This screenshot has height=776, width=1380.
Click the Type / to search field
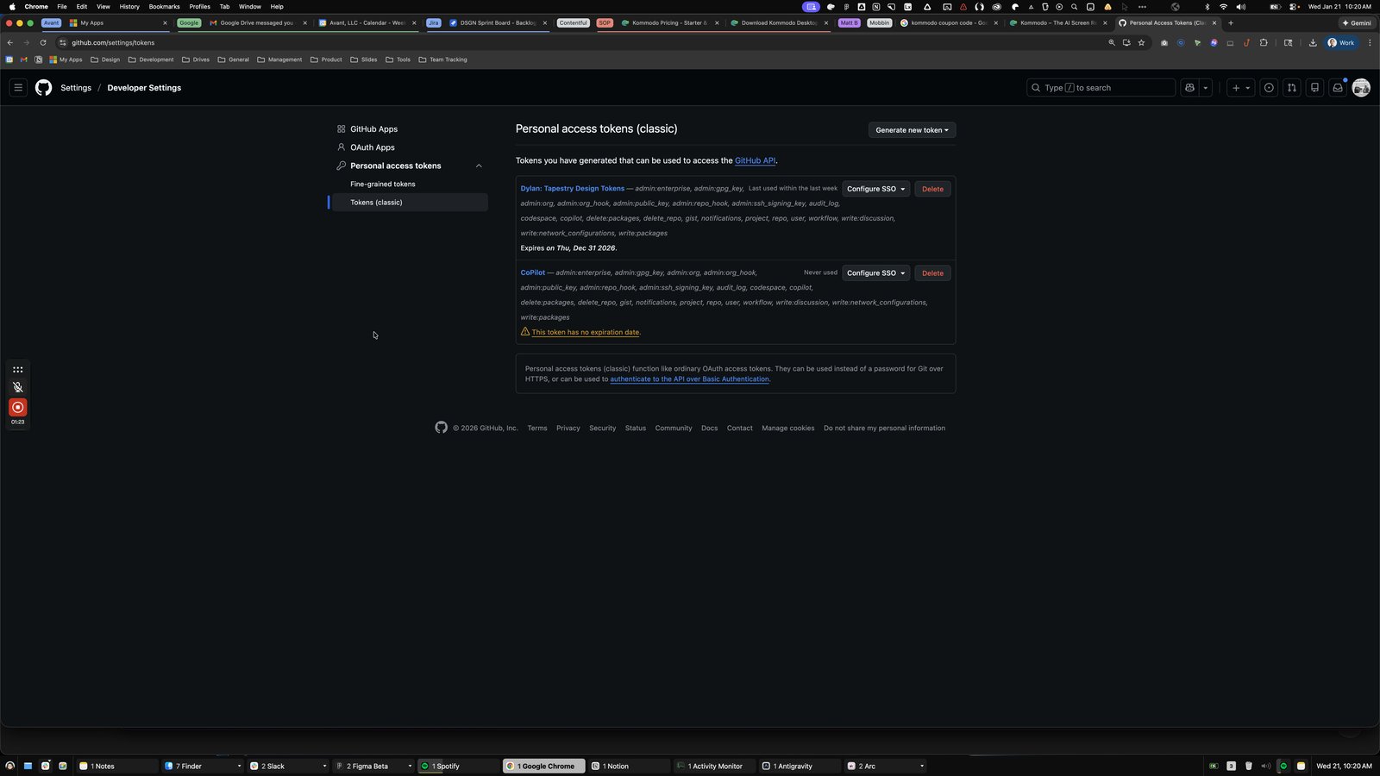(x=1101, y=87)
